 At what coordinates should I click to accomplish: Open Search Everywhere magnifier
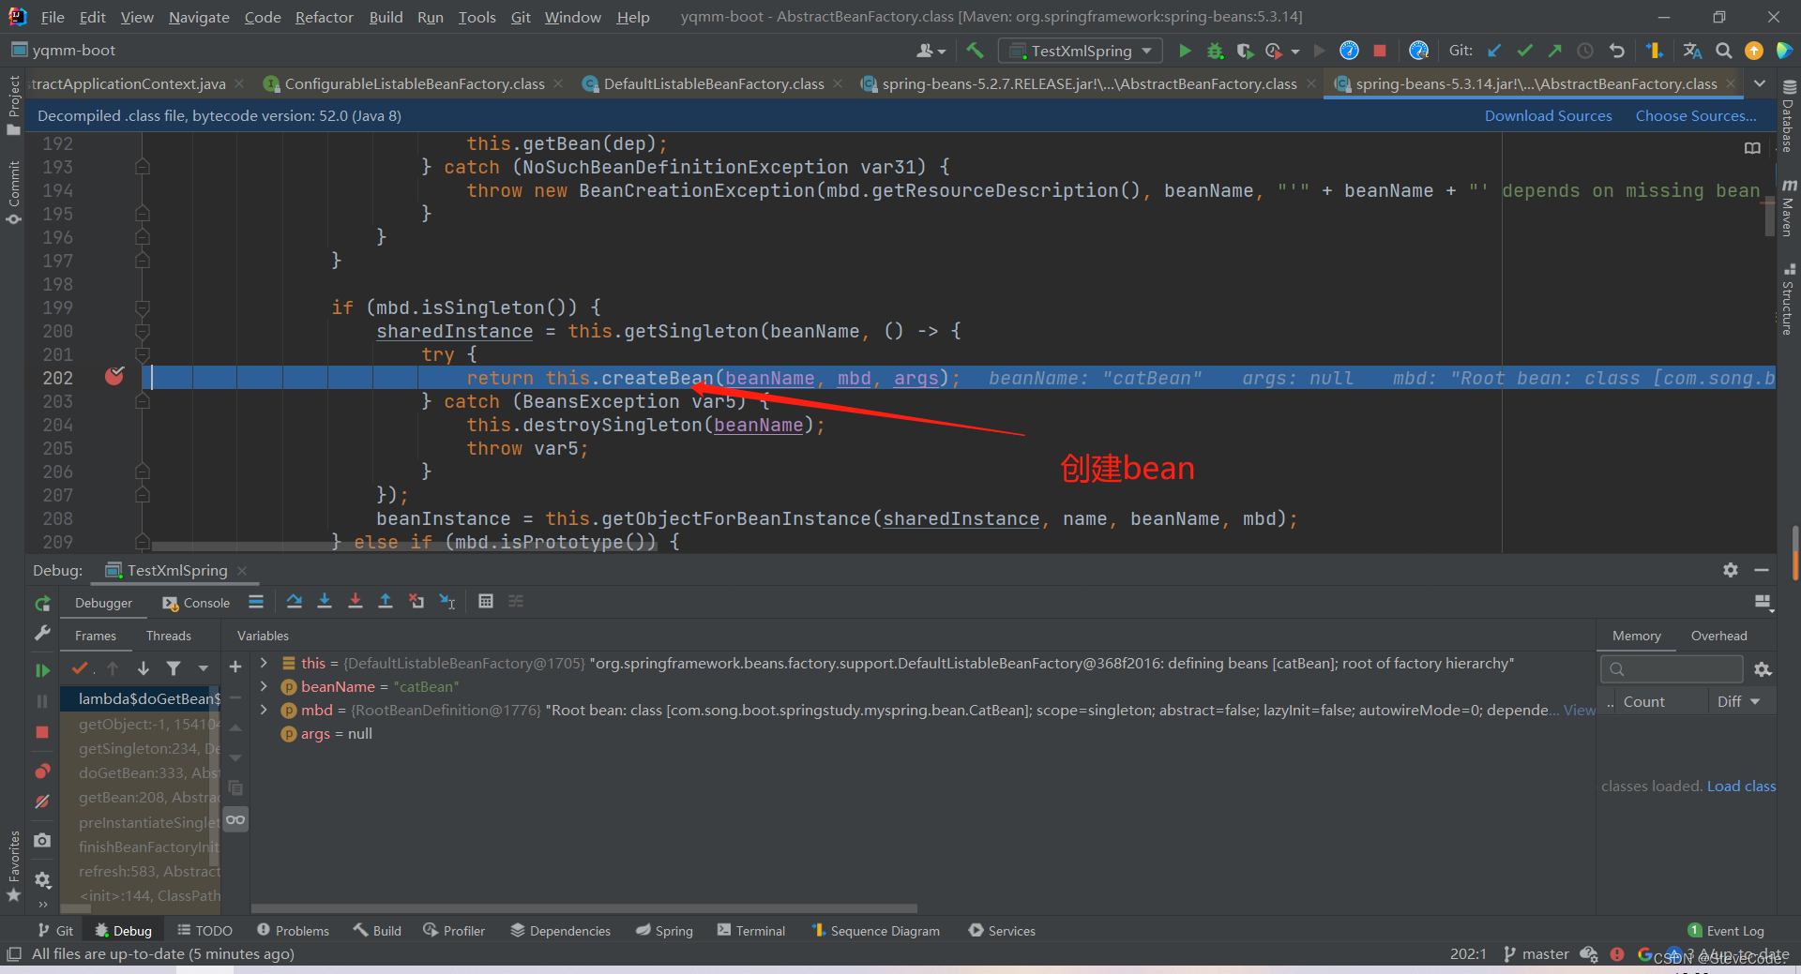1723,51
